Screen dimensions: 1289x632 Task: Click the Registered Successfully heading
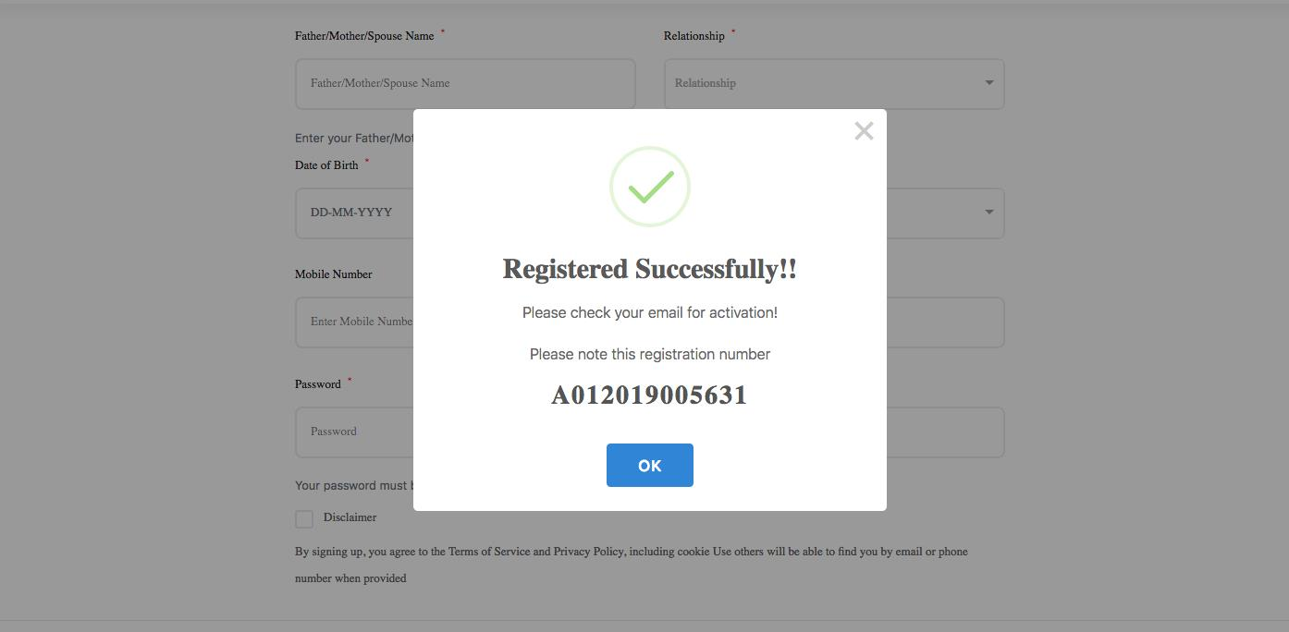[x=649, y=269]
